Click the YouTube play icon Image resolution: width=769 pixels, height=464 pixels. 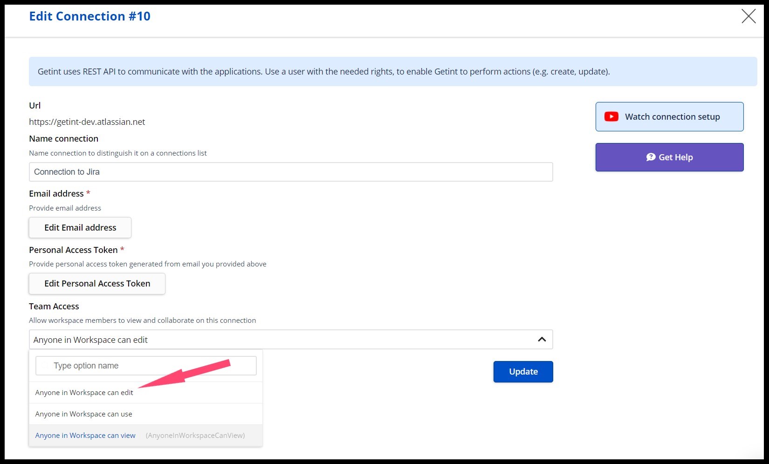[x=611, y=116]
